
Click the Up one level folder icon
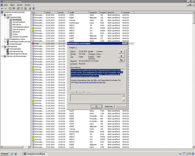click(x=10, y=9)
